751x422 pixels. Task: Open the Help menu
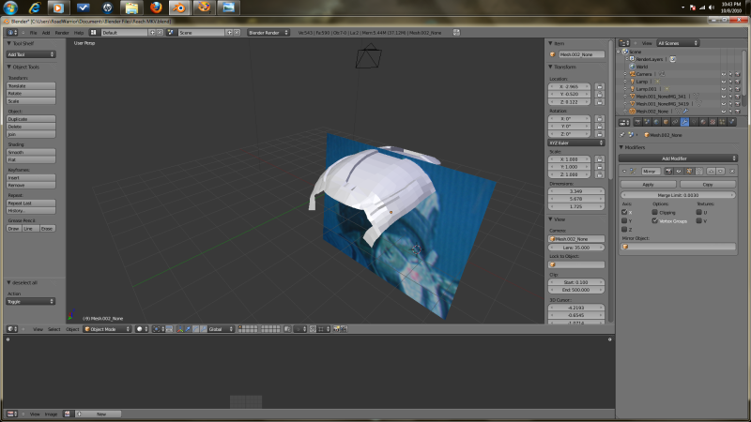click(79, 33)
